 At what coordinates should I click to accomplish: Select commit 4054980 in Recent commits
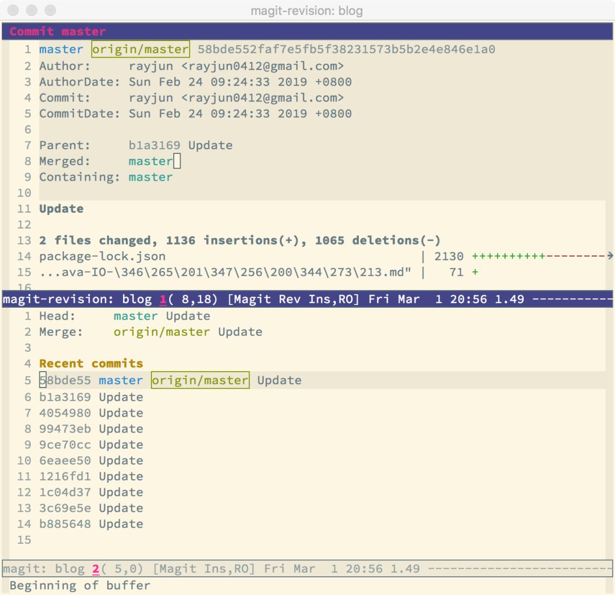click(65, 413)
